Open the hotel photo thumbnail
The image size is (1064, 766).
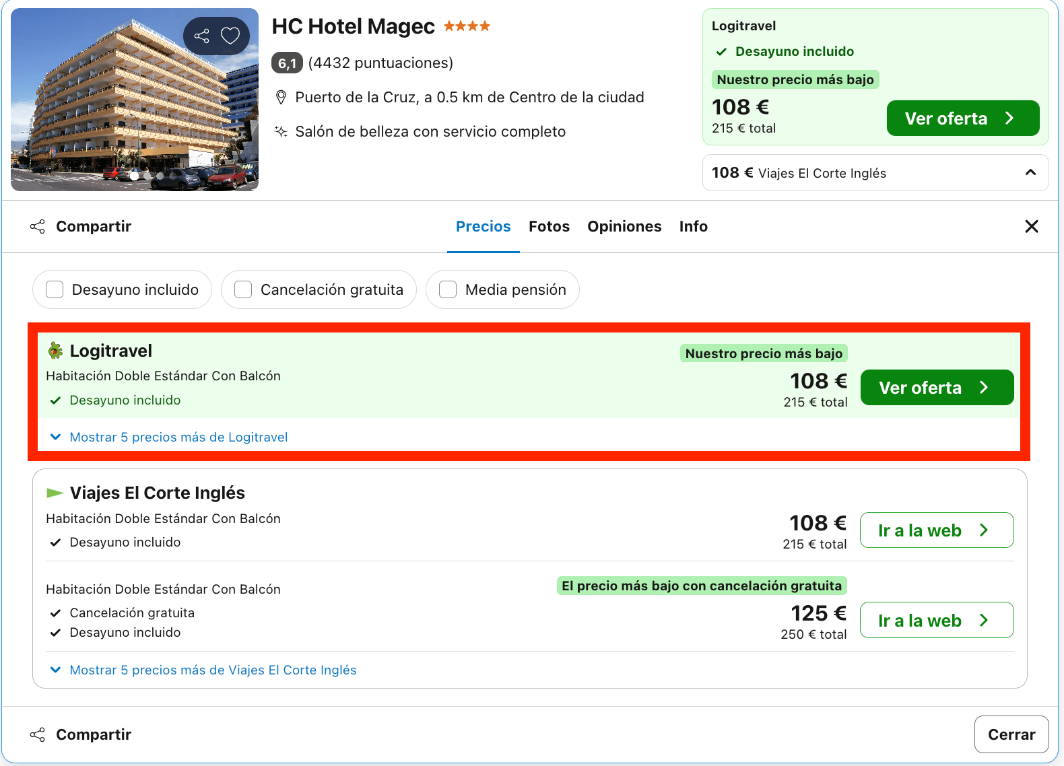point(135,100)
